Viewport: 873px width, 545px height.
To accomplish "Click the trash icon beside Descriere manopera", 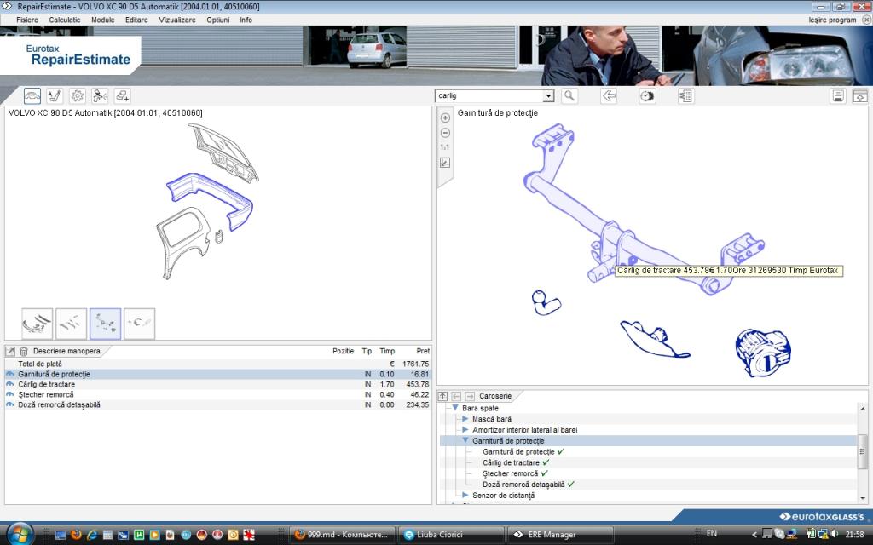I will tap(24, 352).
